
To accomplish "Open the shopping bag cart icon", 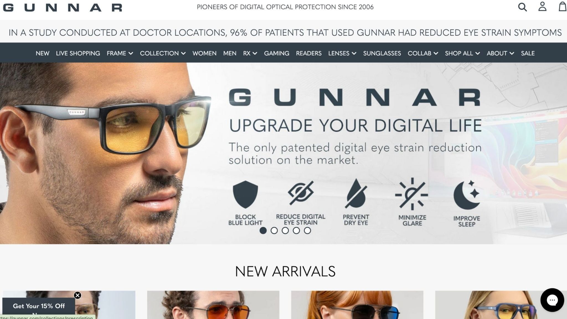I will click(x=562, y=7).
